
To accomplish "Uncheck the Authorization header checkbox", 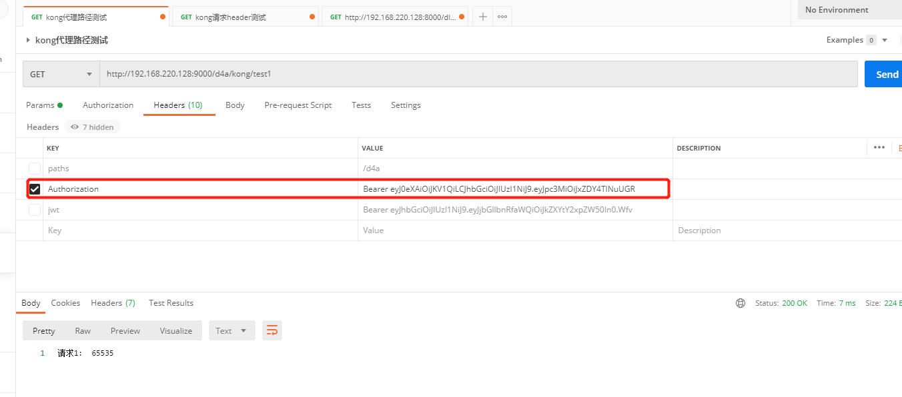I will point(35,189).
